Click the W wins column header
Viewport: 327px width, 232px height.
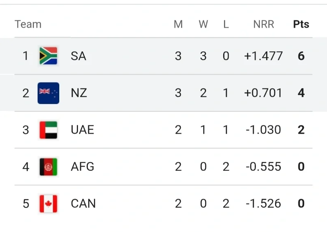(203, 24)
